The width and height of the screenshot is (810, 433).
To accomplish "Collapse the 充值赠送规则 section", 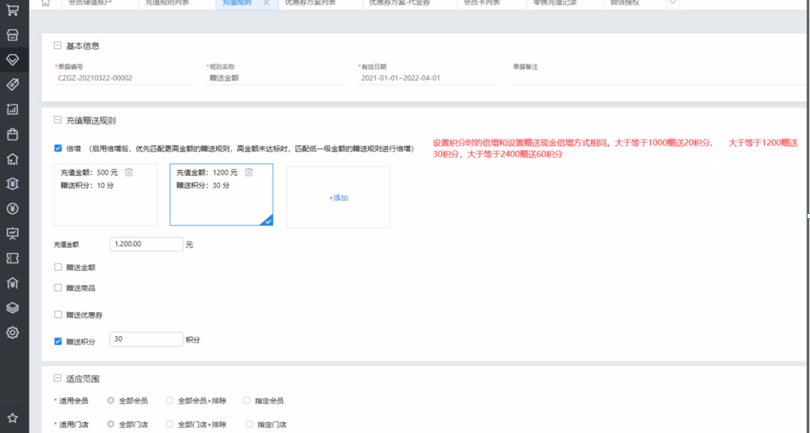I will (x=57, y=121).
